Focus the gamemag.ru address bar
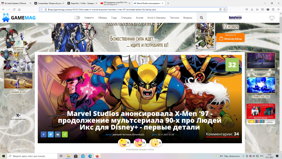The image size is (282, 159). tap(133, 10)
